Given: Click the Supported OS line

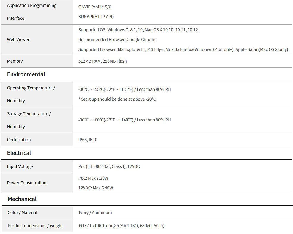Looking at the screenshot, I should (138, 30).
